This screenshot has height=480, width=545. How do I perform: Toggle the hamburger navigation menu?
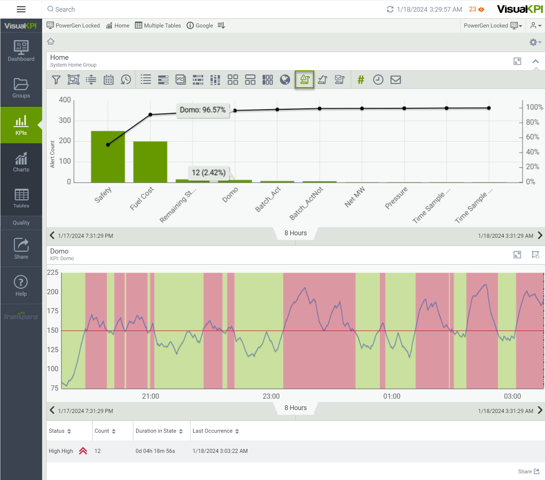pos(21,9)
